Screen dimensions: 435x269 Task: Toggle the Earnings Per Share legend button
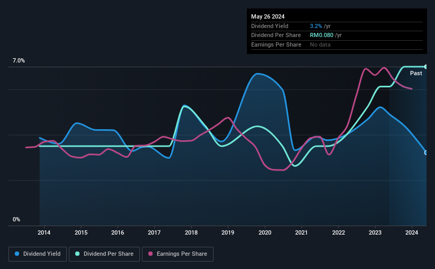178,254
